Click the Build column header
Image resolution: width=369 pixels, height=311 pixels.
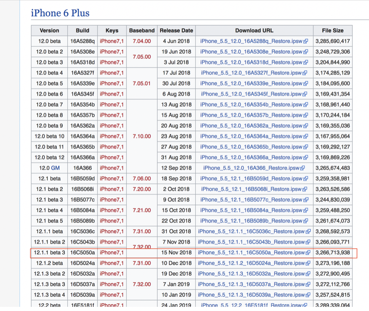[x=82, y=31]
